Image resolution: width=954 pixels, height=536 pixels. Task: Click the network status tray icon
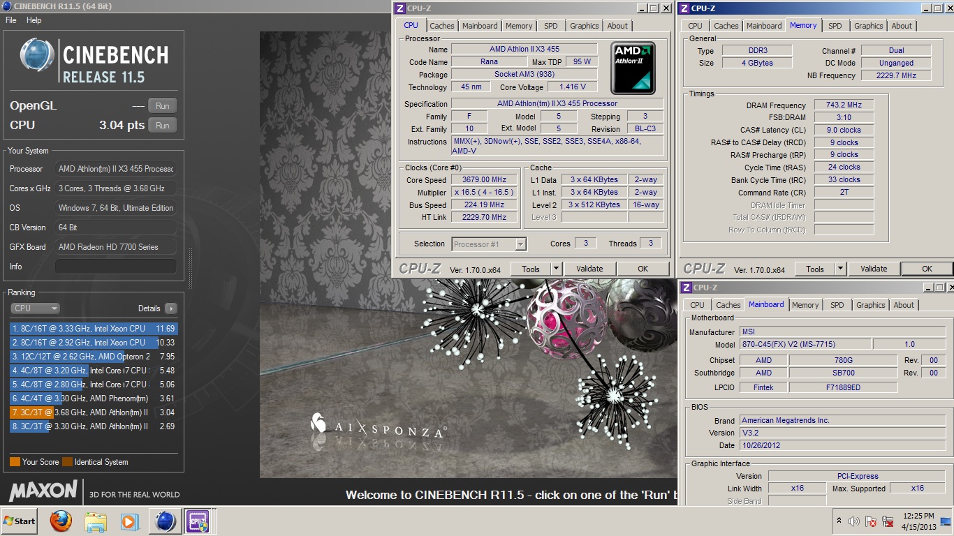(x=888, y=521)
